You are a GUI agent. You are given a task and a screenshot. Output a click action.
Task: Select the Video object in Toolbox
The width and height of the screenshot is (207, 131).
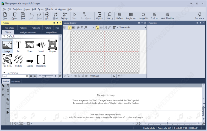[x=30, y=46]
